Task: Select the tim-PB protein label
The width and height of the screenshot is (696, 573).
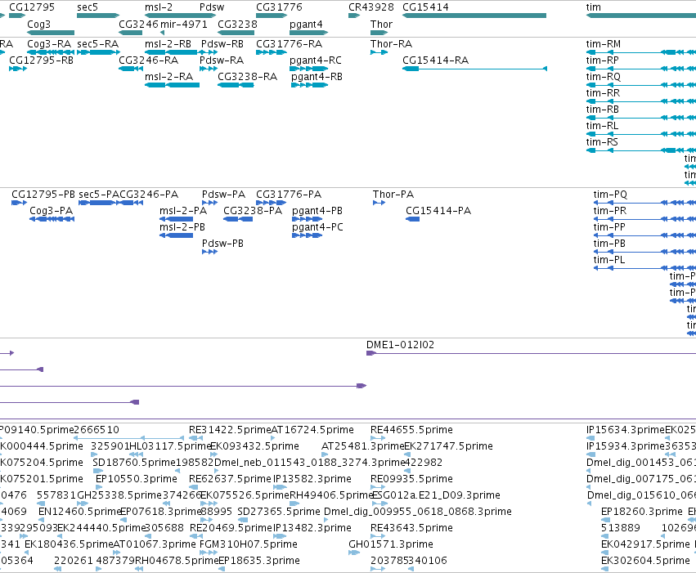Action: pyautogui.click(x=609, y=244)
